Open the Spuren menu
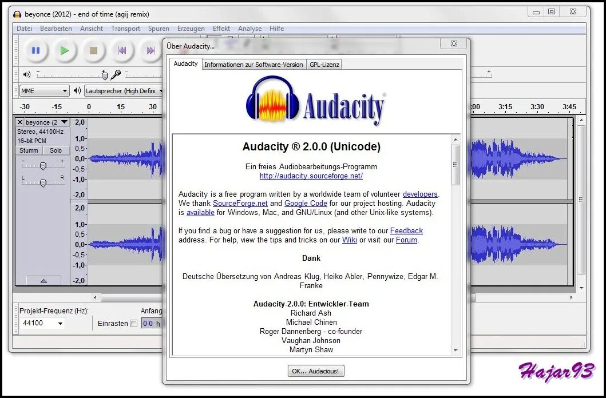This screenshot has height=398, width=606. [159, 29]
